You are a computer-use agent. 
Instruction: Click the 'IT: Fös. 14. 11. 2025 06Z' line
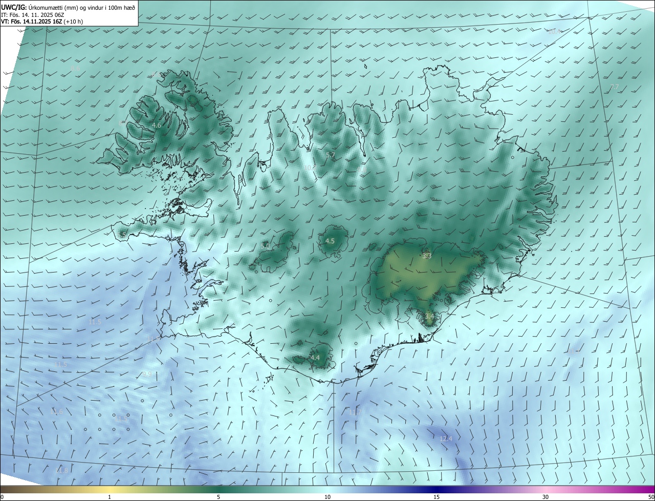33,15
